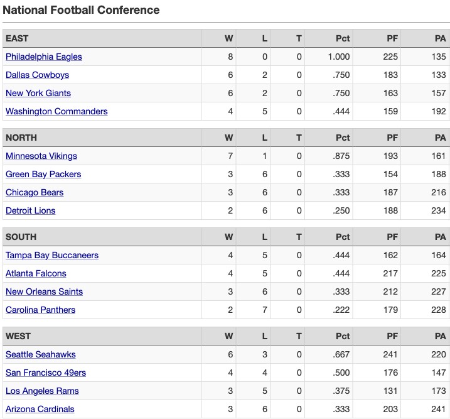Screen dimensions: 450x419
Task: Open the New Orleans Saints link
Action: [x=44, y=291]
